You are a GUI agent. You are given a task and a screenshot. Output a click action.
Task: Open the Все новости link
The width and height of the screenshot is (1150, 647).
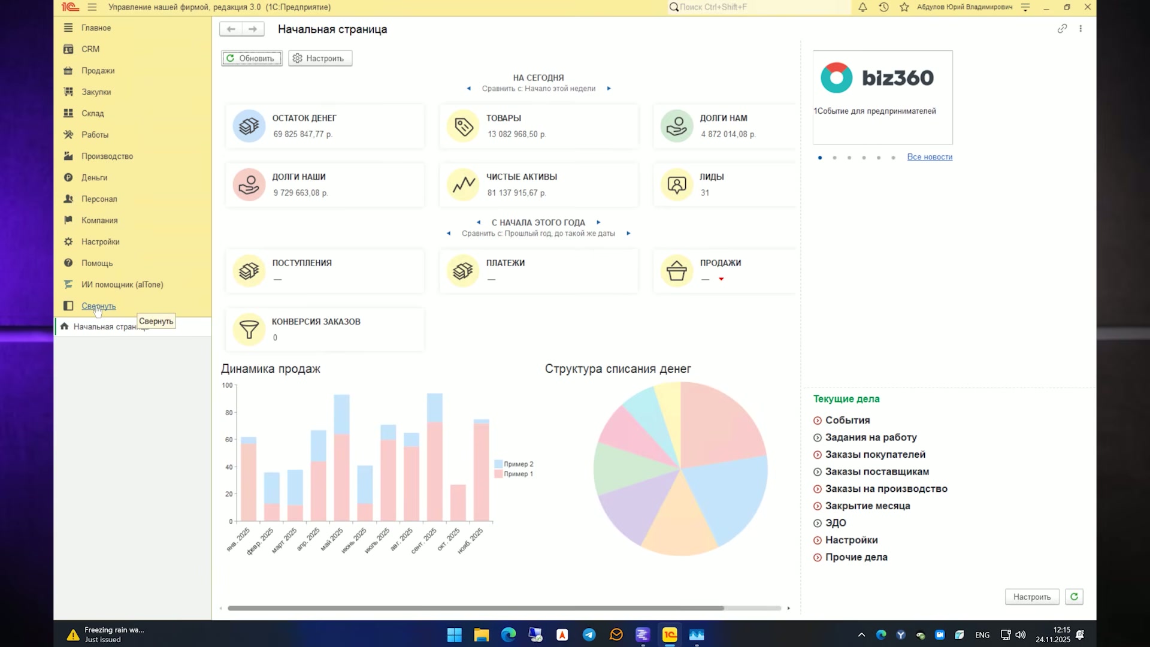pyautogui.click(x=930, y=157)
